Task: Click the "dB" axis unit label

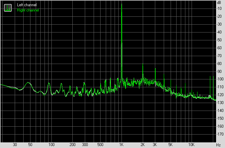Action: click(x=219, y=2)
